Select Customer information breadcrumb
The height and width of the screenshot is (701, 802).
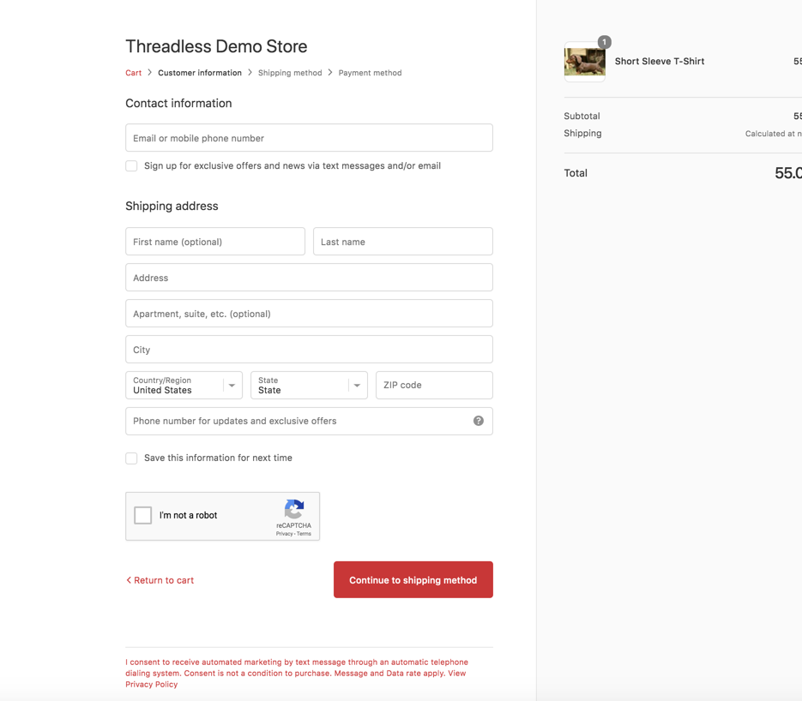pos(200,73)
